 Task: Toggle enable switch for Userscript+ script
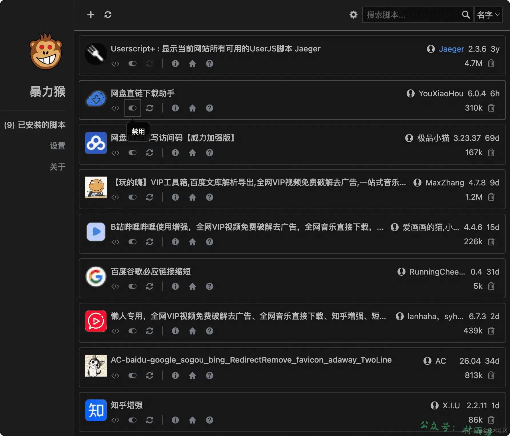point(132,63)
